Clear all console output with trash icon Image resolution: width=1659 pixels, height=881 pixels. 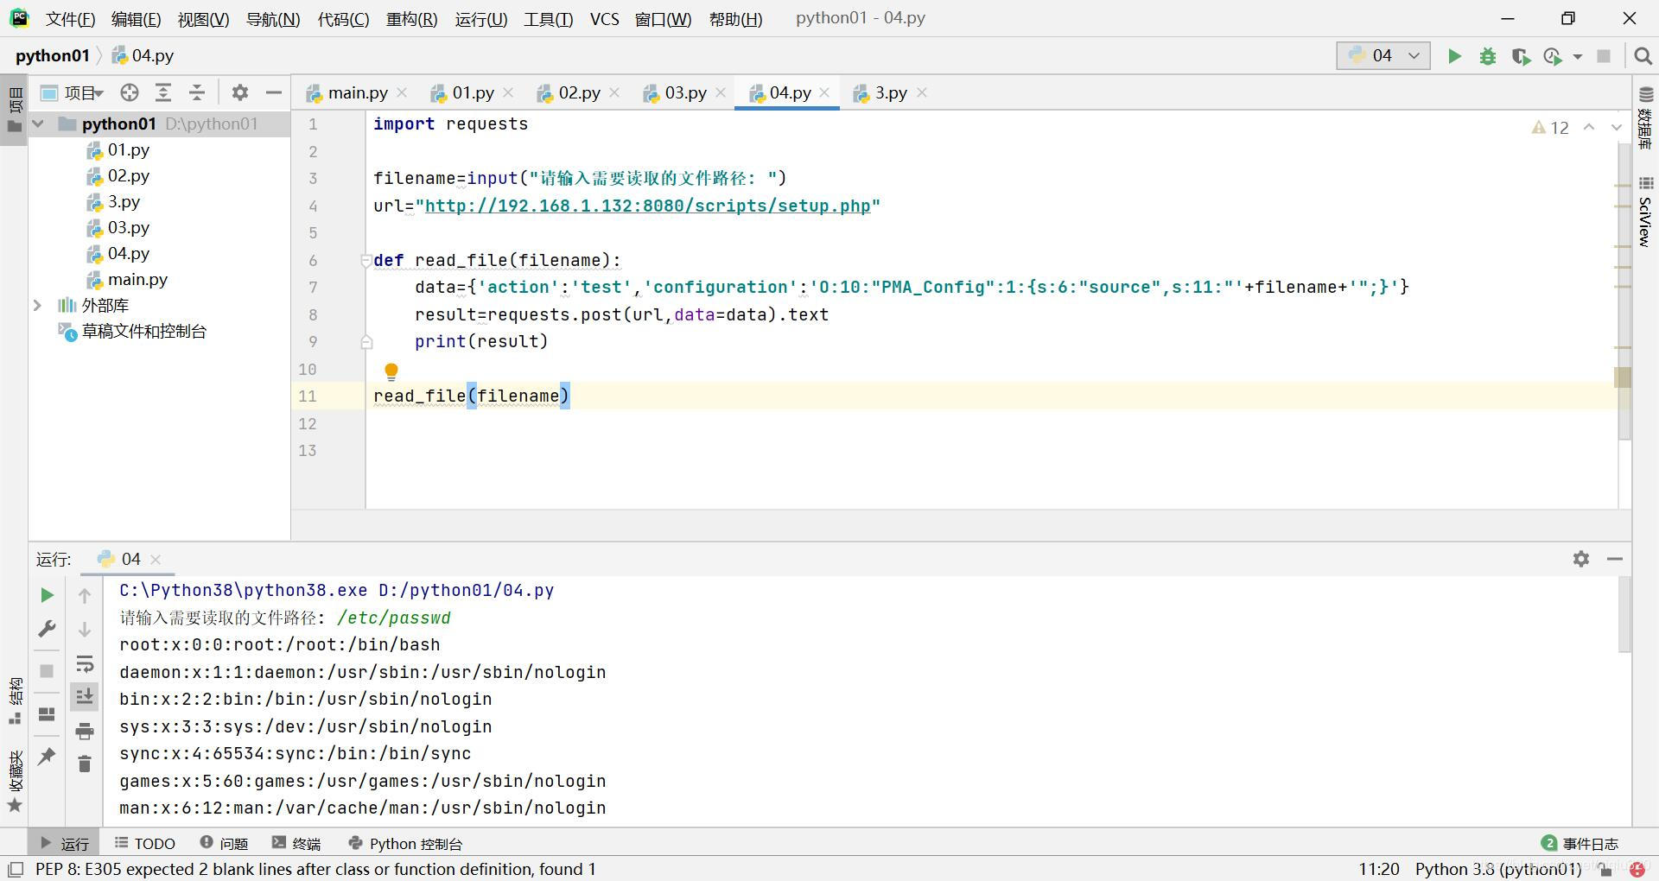(85, 764)
